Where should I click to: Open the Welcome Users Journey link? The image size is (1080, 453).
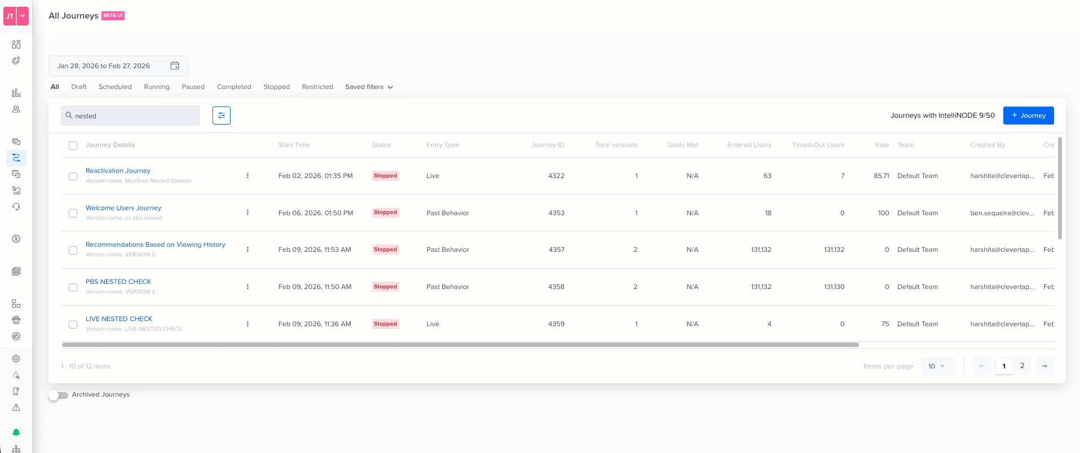pos(123,208)
